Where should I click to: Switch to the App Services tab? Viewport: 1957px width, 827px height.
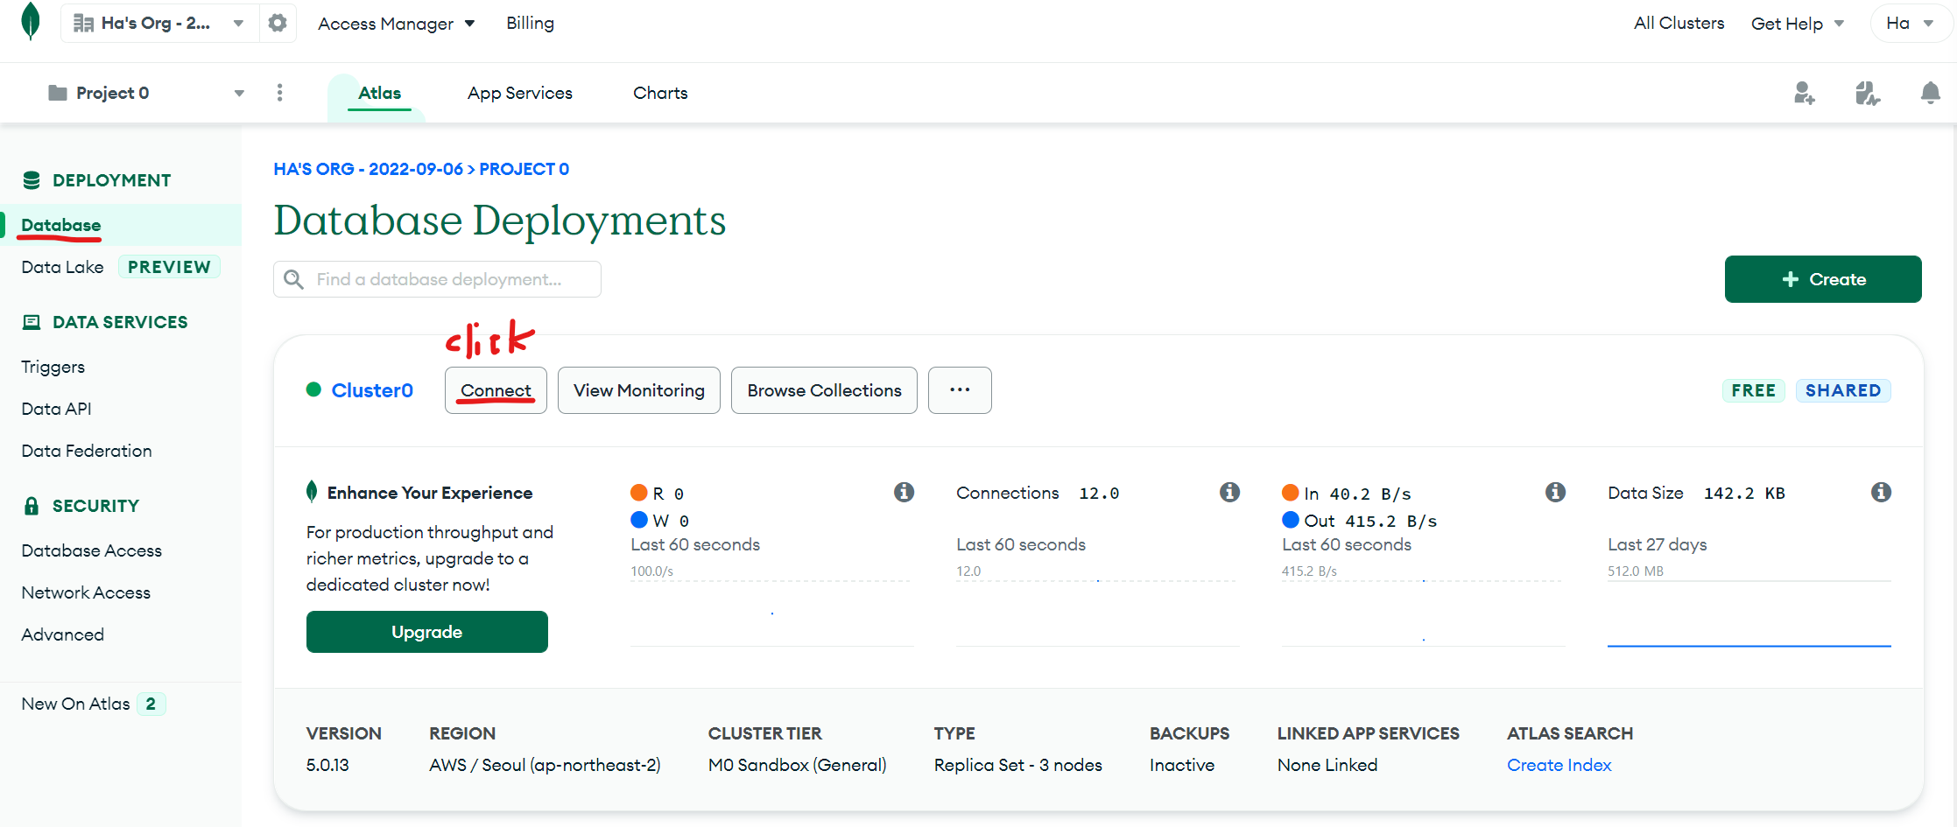[520, 93]
